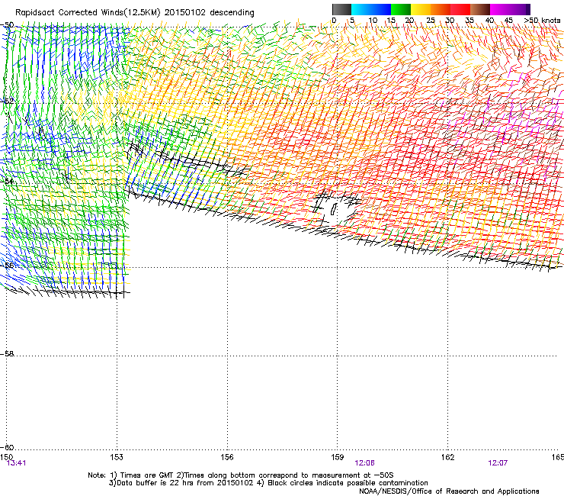The height and width of the screenshot is (496, 564).
Task: Click the '25' legend scale label
Action: tap(430, 20)
